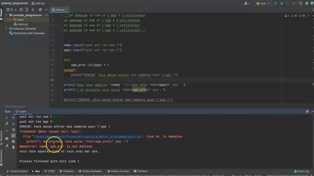Start debugging with the green bug icon
This screenshot has height=176, width=314.
click(x=282, y=3)
